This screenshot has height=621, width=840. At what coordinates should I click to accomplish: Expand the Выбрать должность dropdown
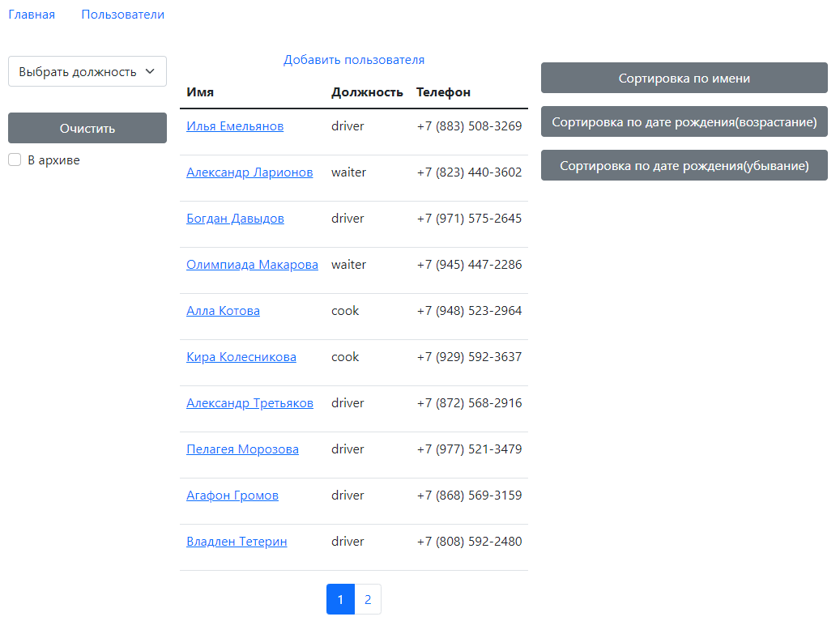87,71
